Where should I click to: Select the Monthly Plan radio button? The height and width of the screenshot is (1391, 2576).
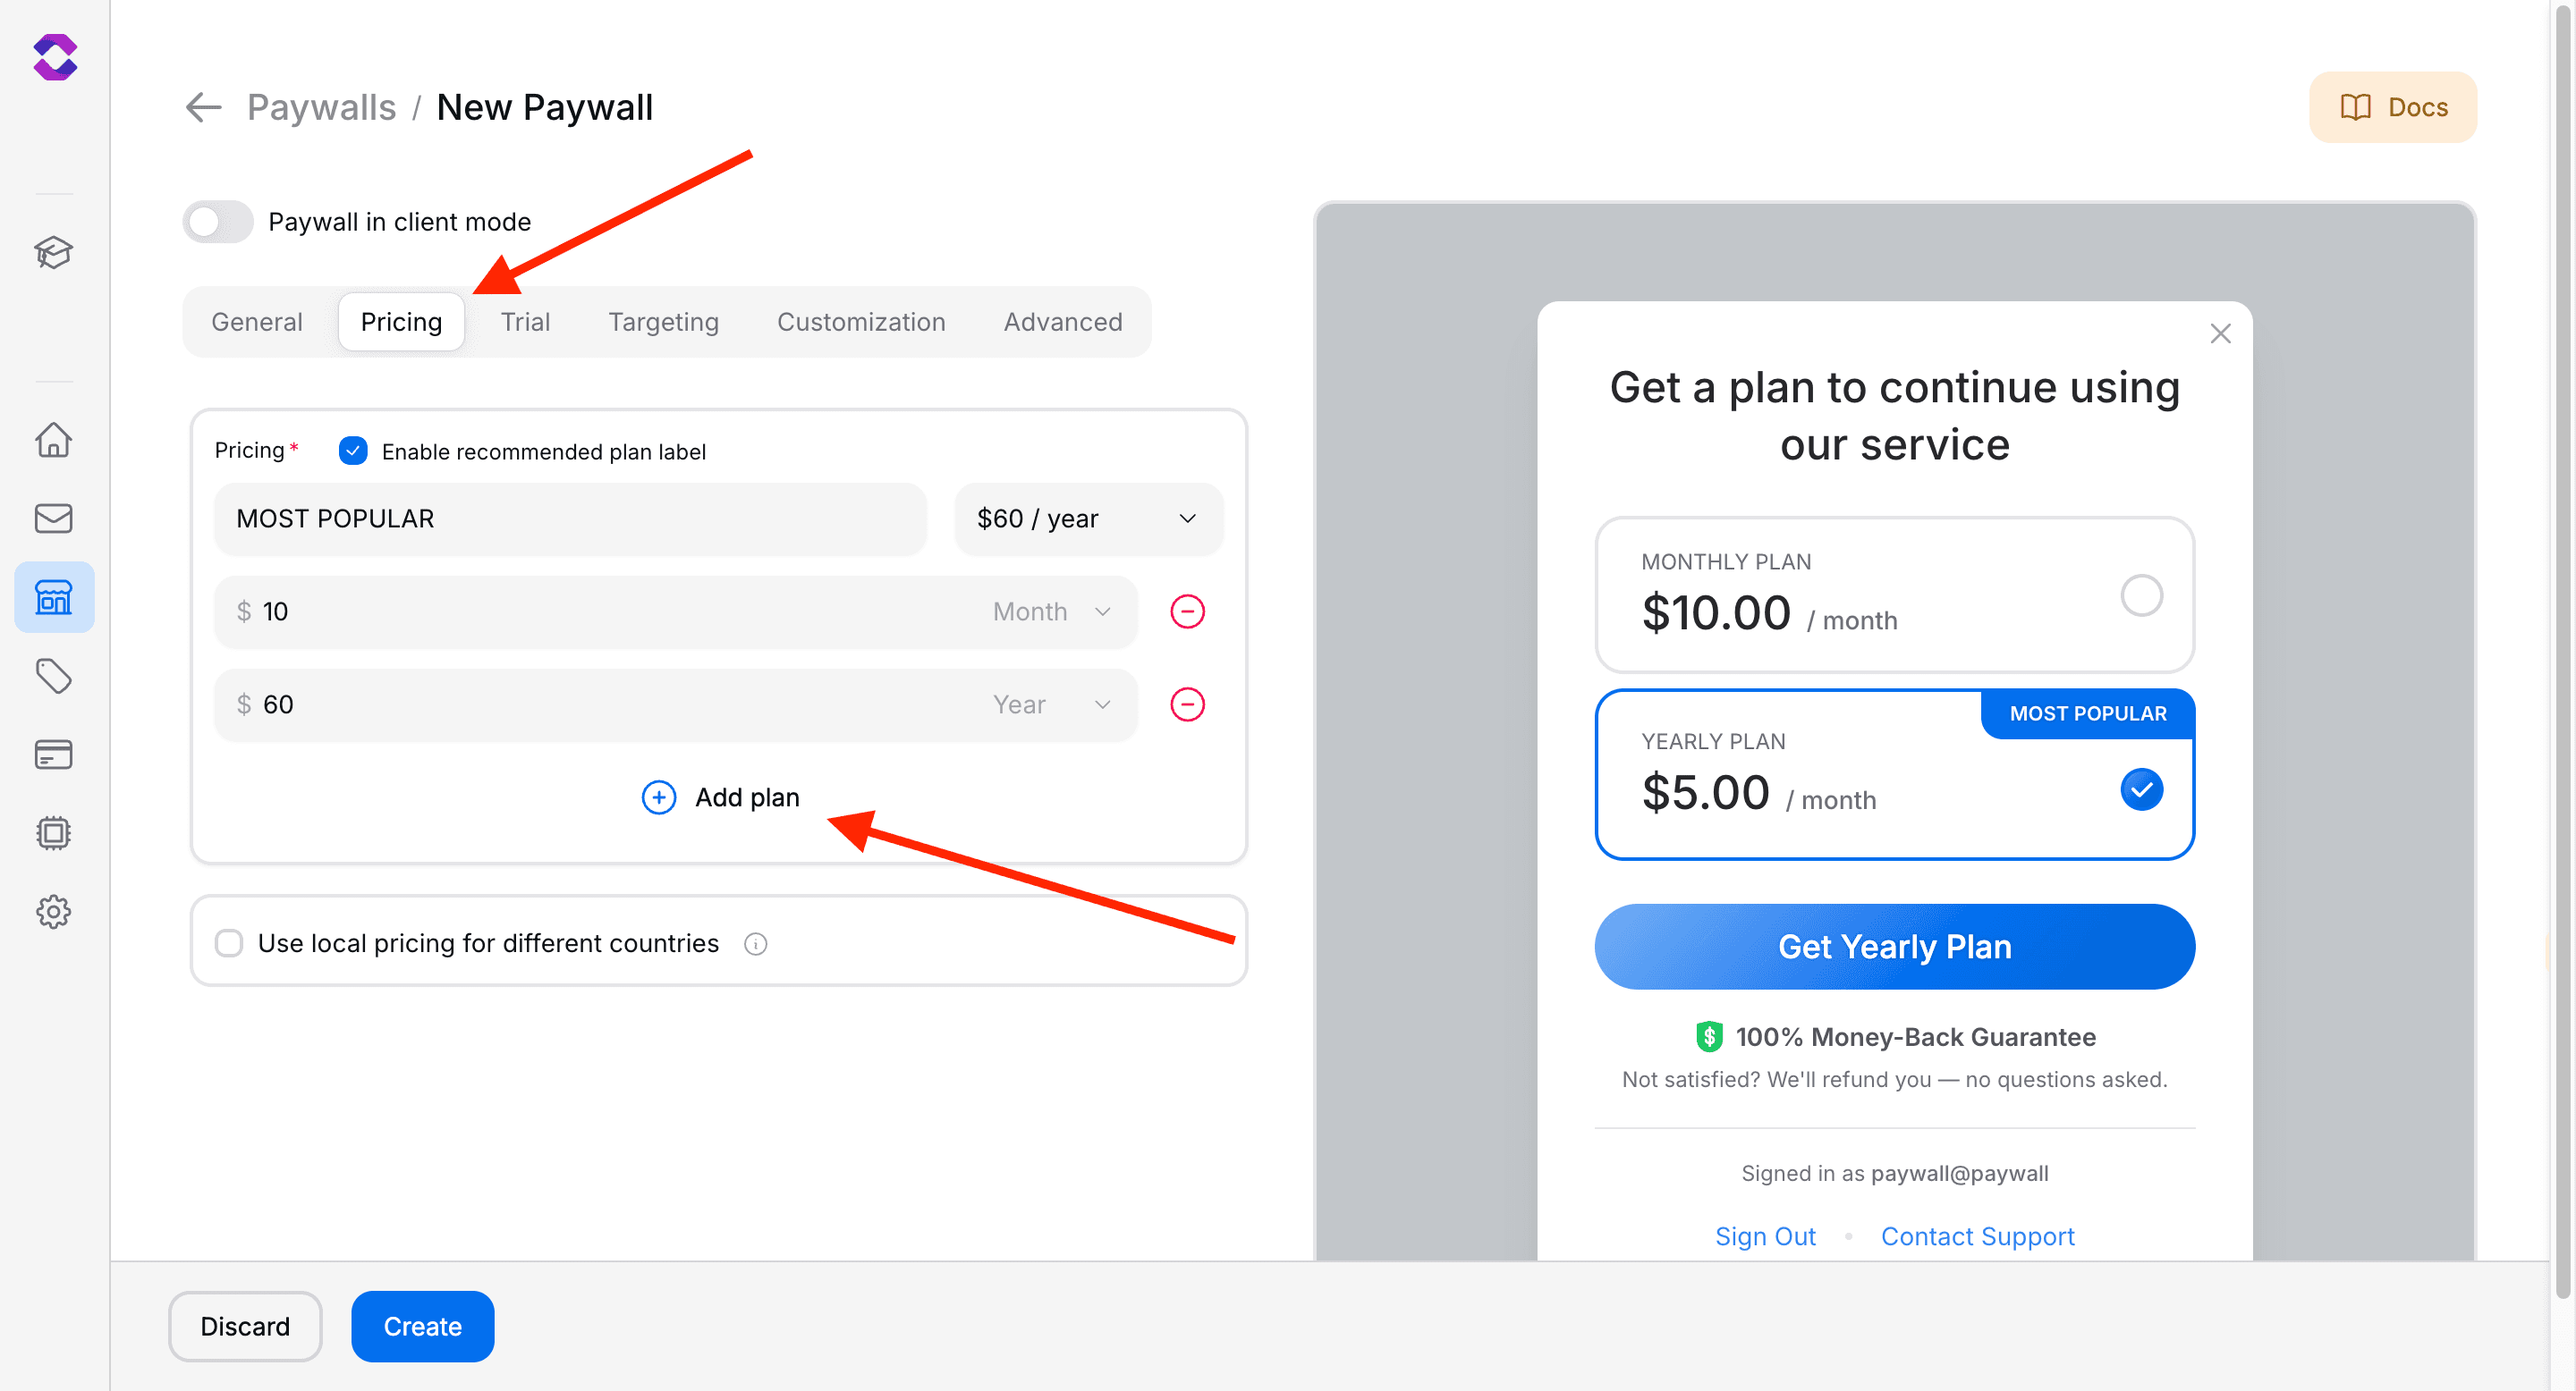2141,594
